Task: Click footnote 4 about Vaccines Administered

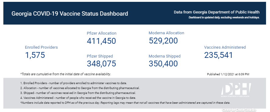Action: click(x=78, y=98)
